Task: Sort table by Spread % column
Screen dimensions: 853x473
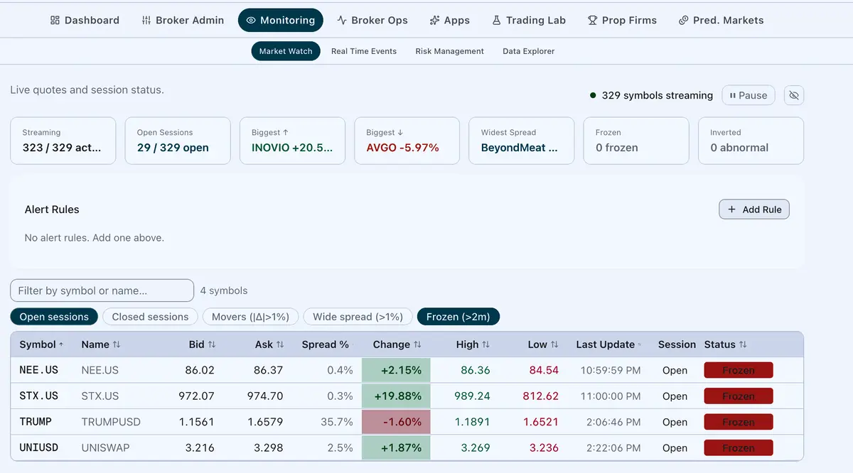Action: click(328, 344)
